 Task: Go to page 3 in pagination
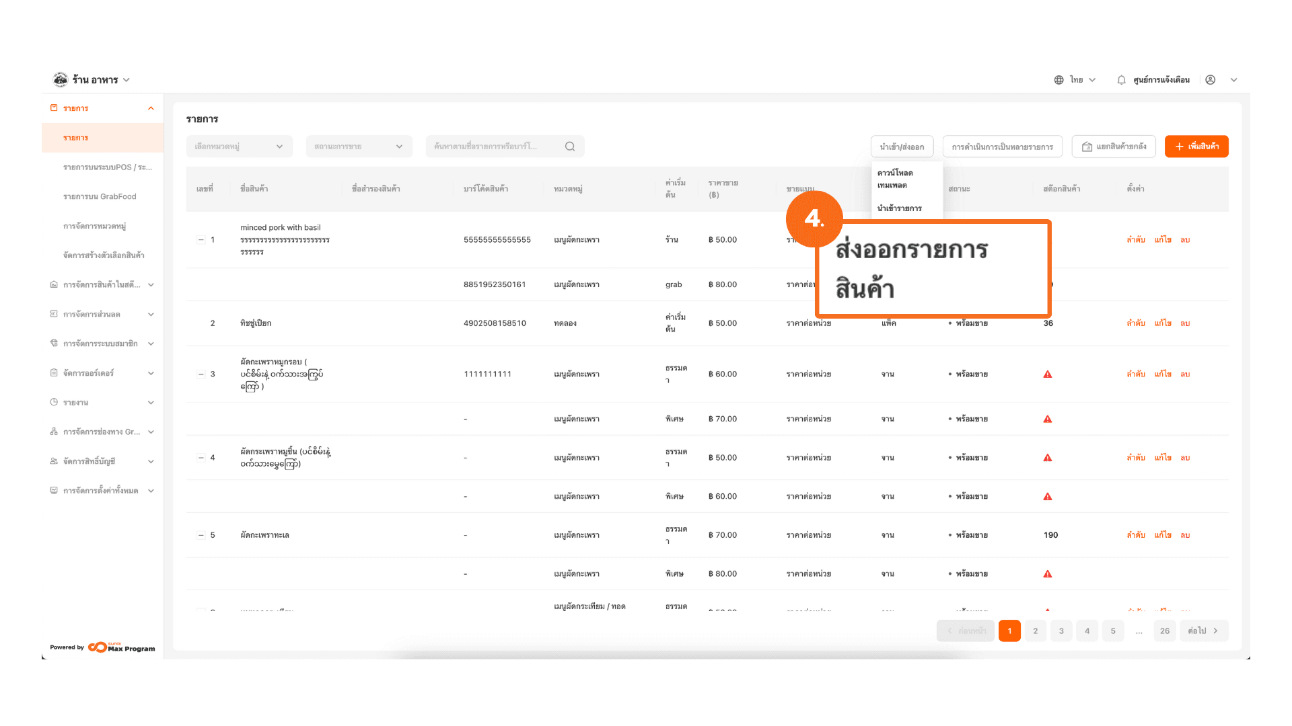pyautogui.click(x=1061, y=631)
